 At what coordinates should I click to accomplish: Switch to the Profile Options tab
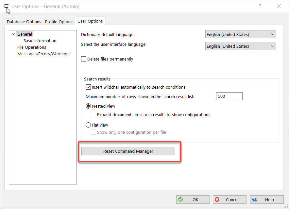click(x=59, y=22)
